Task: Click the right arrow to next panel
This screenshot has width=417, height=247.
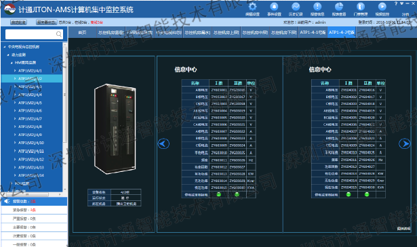Action: tap(405, 143)
